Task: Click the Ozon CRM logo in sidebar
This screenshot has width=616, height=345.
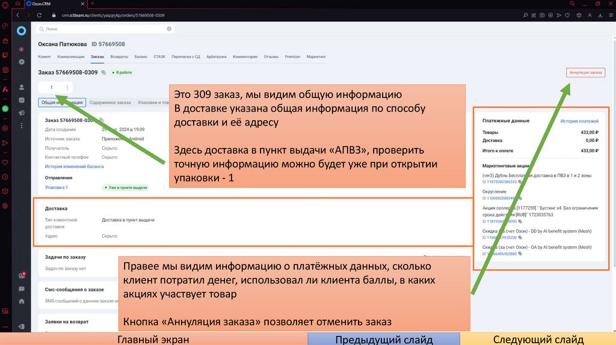Action: (22, 31)
